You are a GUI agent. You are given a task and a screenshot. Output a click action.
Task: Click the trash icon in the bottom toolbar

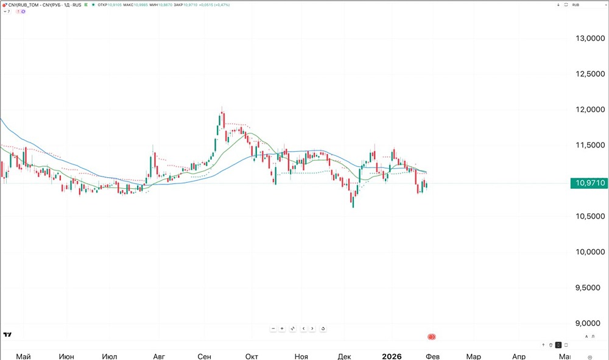click(x=551, y=345)
